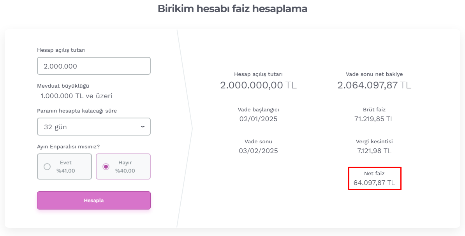Click the Hesap açılış tutarı input field
Image resolution: width=465 pixels, height=236 pixels.
94,66
